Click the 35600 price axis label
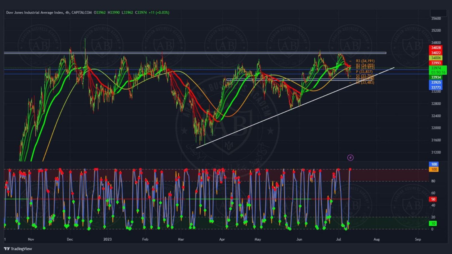Image resolution: width=452 pixels, height=254 pixels. [x=436, y=18]
